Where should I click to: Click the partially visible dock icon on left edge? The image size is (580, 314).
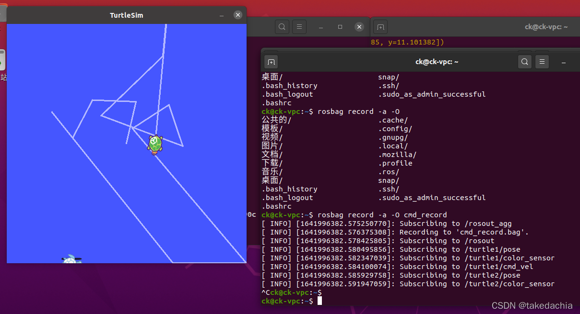(2, 60)
